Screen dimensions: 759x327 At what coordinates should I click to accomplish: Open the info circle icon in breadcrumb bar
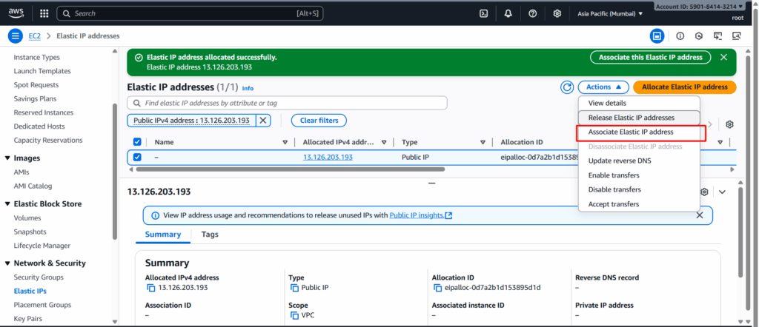click(680, 36)
